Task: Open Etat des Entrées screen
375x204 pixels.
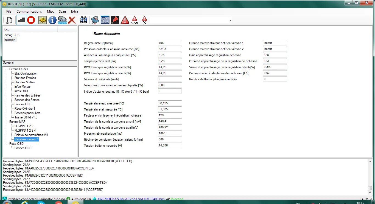Action: pyautogui.click(x=25, y=78)
